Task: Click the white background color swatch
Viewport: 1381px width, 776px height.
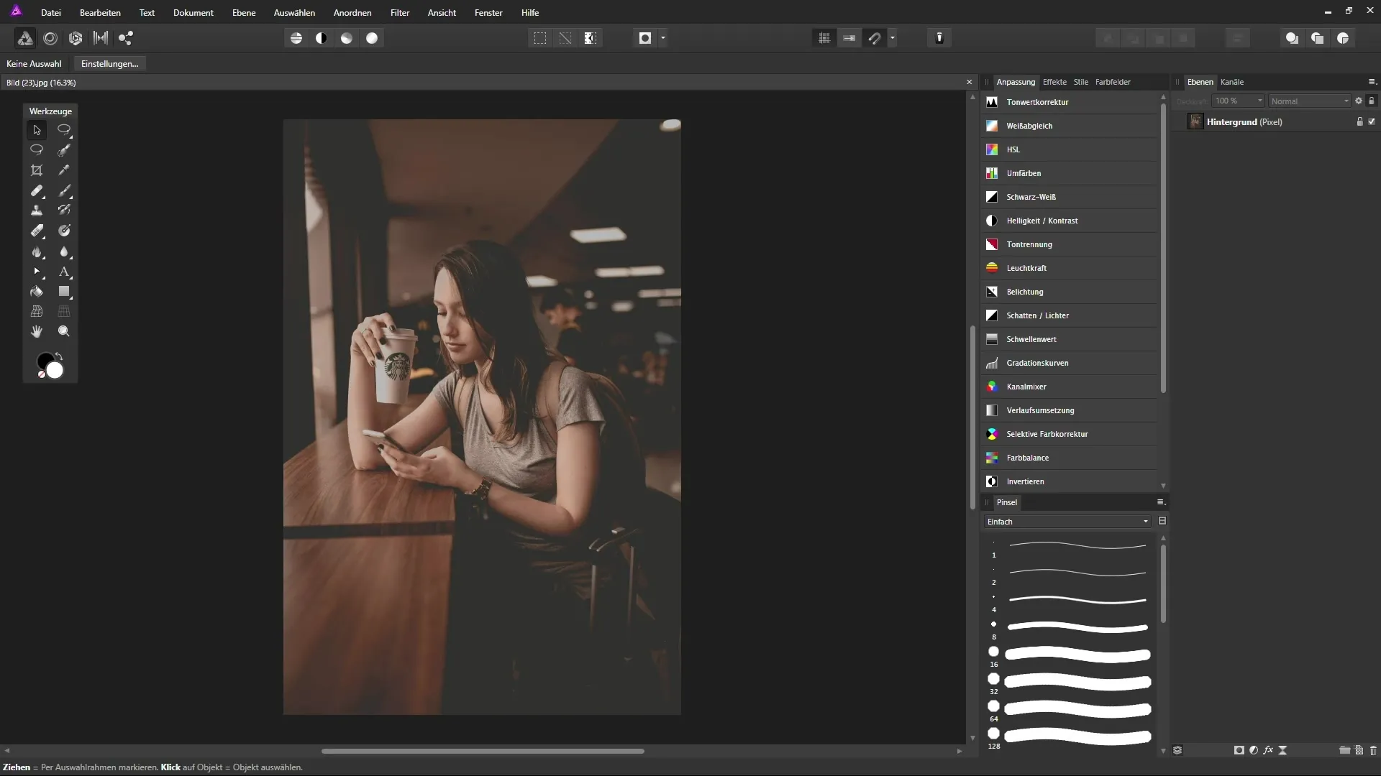Action: (56, 371)
